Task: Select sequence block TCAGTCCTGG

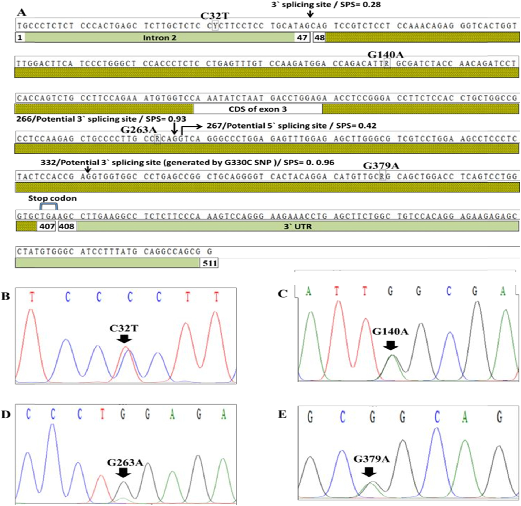Action: 489,177
